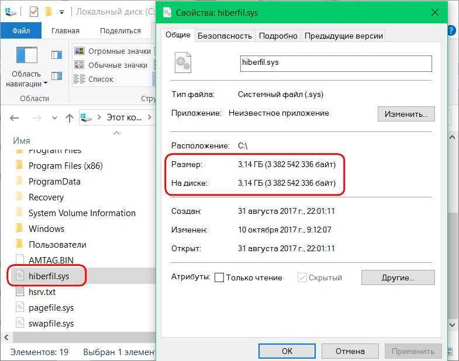Click the Windows folder icon in the file list

(x=19, y=229)
